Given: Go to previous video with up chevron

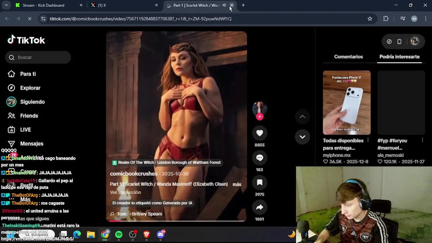Looking at the screenshot, I should [x=302, y=116].
